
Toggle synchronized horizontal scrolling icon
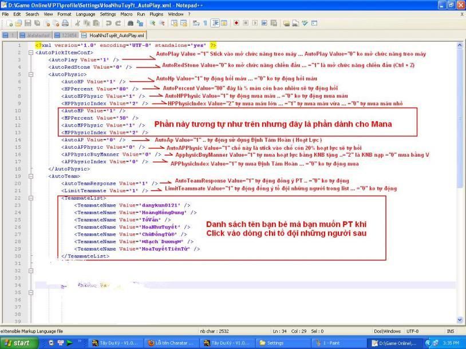point(184,23)
